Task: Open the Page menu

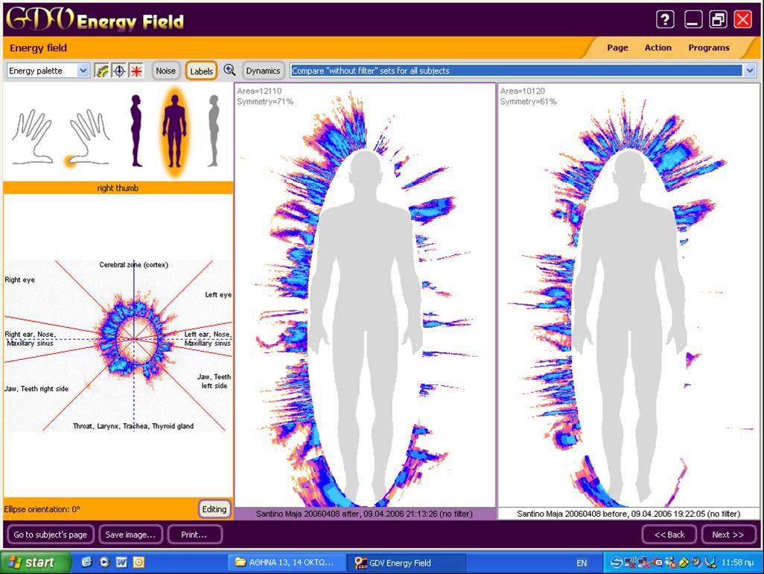Action: (x=617, y=48)
